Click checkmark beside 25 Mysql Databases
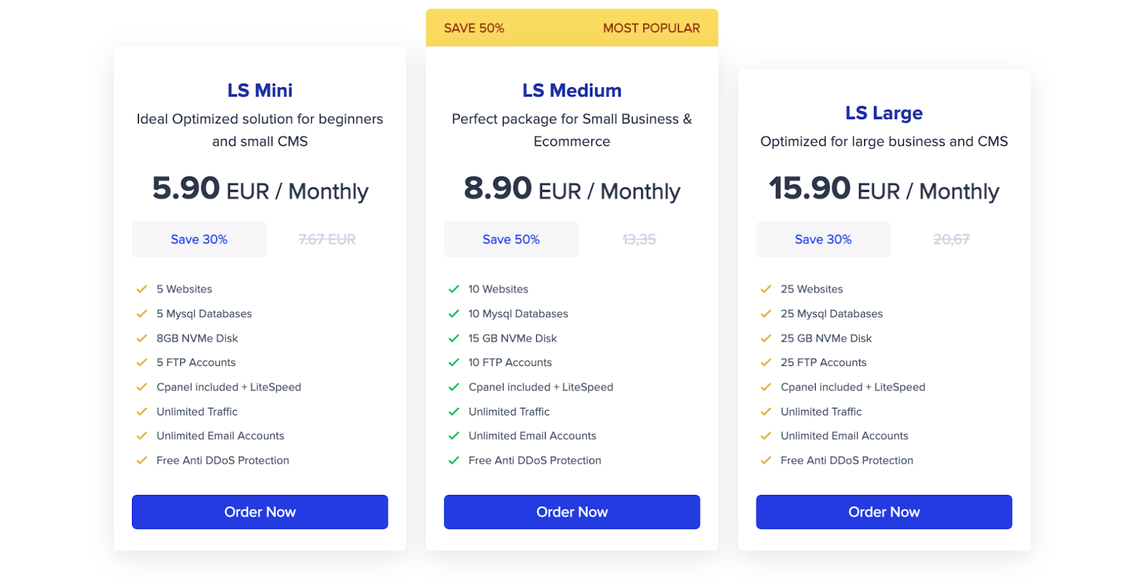The width and height of the screenshot is (1135, 580). point(766,313)
